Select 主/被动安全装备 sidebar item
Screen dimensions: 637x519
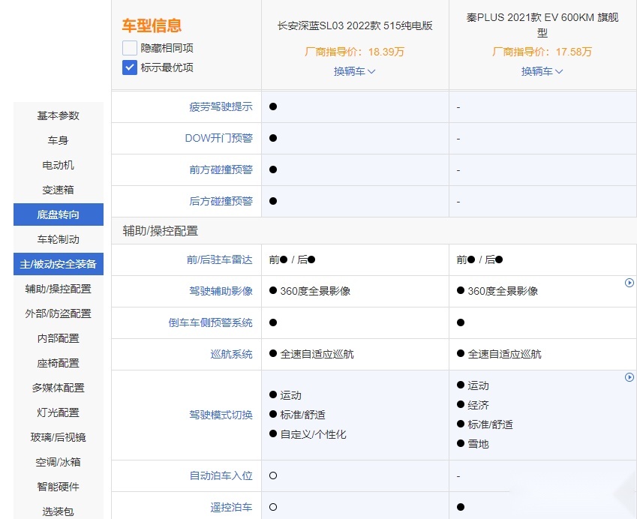point(58,264)
